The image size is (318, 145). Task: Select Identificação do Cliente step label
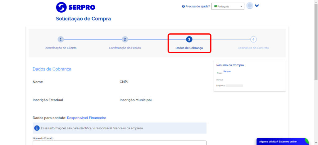click(61, 48)
